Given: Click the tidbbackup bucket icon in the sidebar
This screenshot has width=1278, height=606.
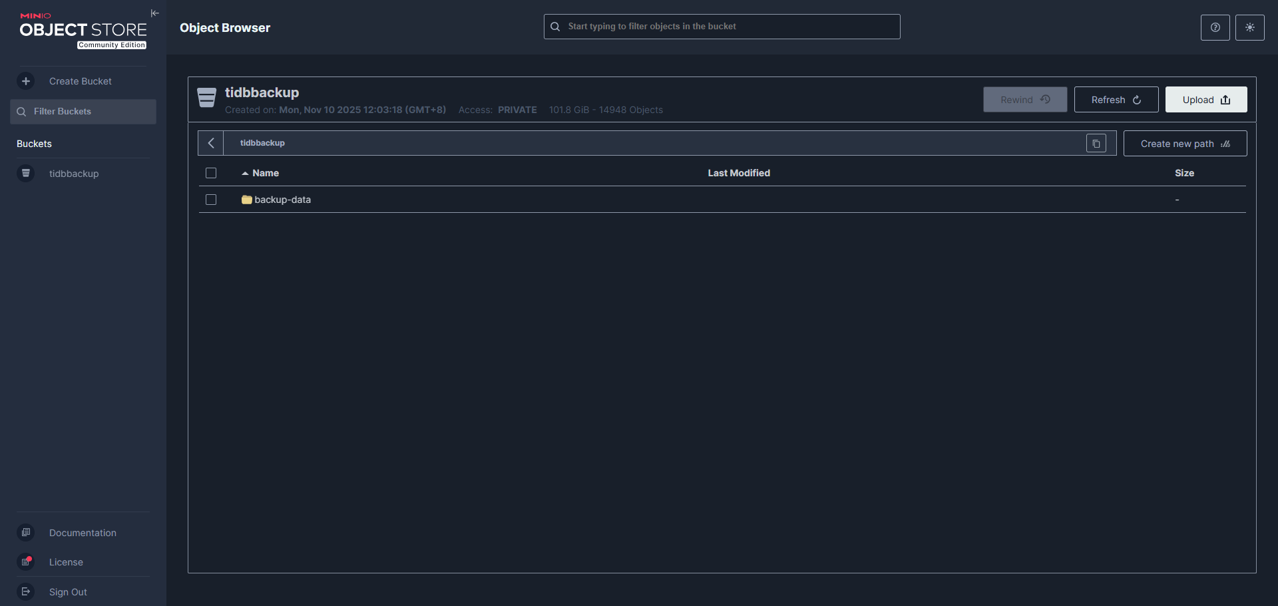Looking at the screenshot, I should tap(26, 174).
